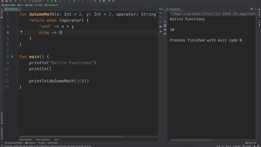Open Run panel settings gear icon
The width and height of the screenshot is (261, 147).
coord(252,9)
